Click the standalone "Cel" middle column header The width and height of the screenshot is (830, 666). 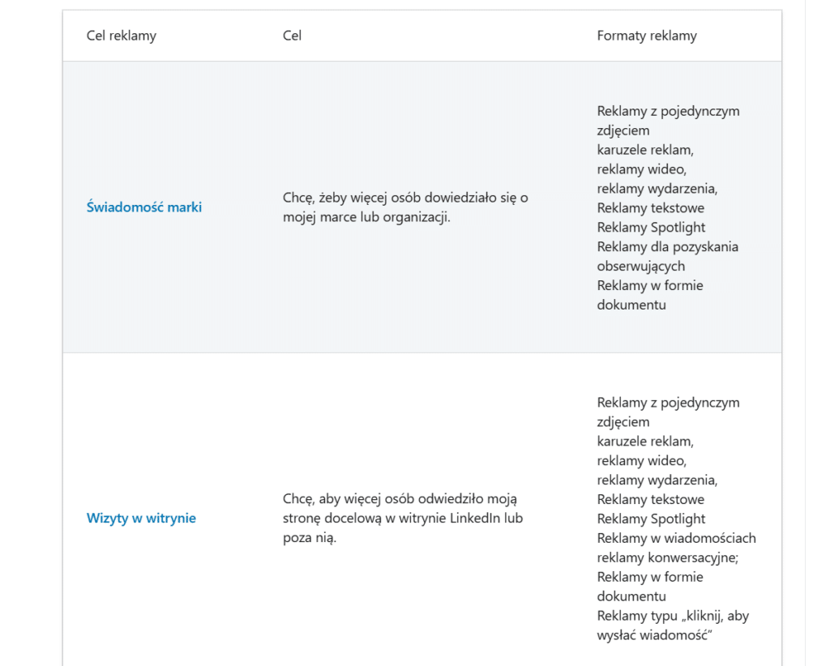coord(292,36)
